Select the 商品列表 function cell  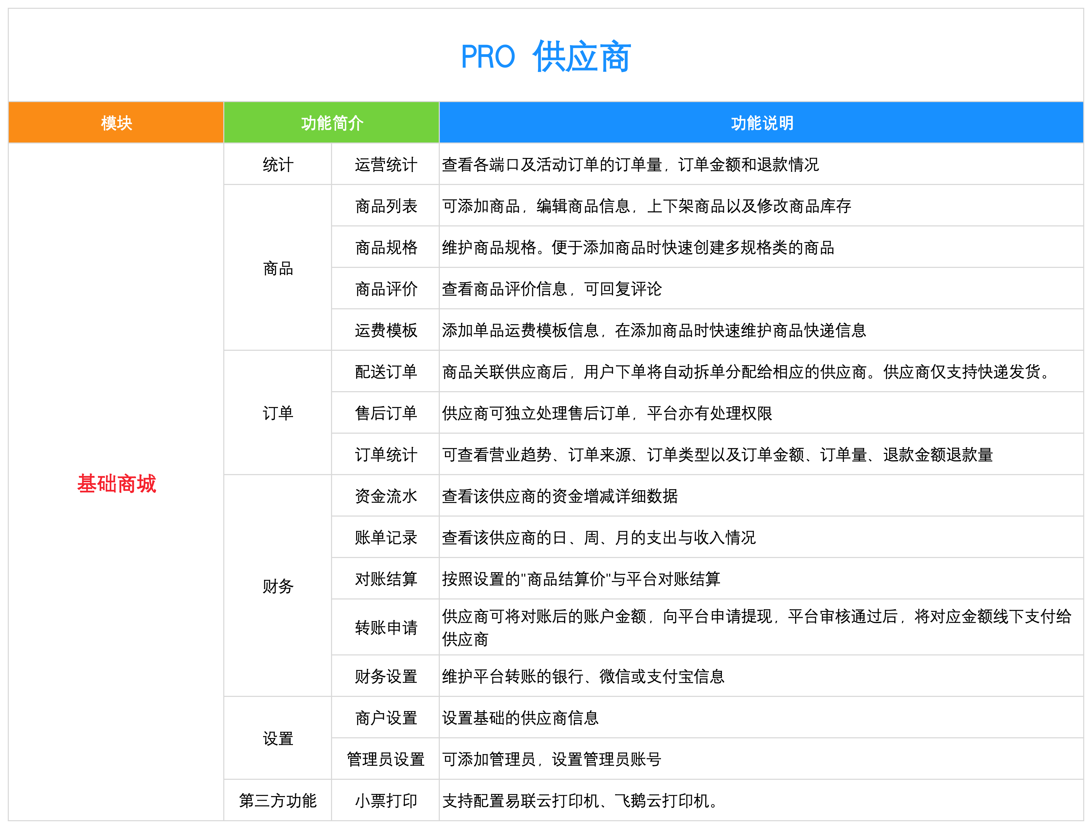(x=386, y=206)
